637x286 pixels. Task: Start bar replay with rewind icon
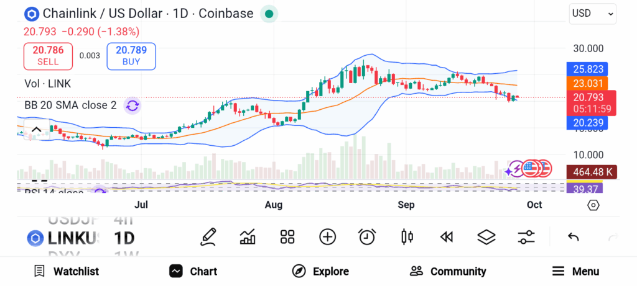click(446, 236)
